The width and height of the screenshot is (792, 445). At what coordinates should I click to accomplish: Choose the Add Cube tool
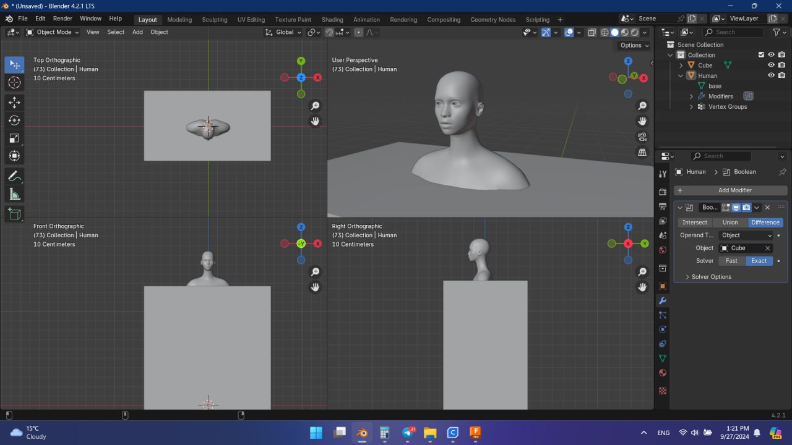pyautogui.click(x=15, y=214)
